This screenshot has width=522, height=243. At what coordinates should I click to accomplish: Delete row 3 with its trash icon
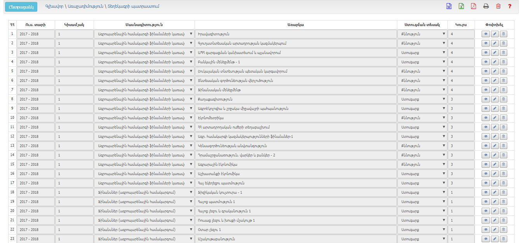click(x=503, y=52)
